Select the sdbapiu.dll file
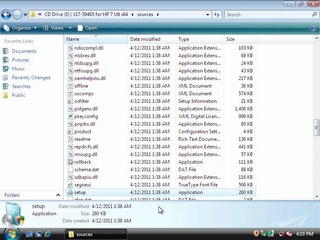The width and height of the screenshot is (320, 240). click(86, 177)
